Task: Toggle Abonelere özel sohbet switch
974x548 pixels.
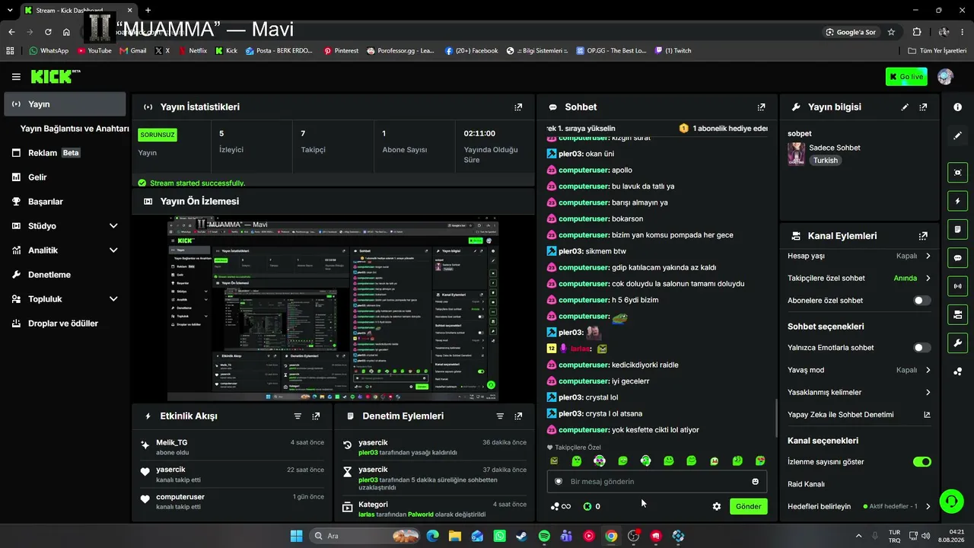Action: tap(921, 301)
